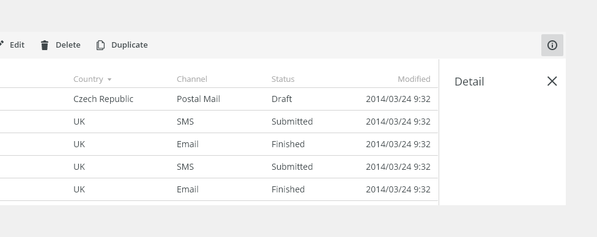Screen dimensions: 597x237
Task: Select the Postal Mail channel cell
Action: coord(198,99)
